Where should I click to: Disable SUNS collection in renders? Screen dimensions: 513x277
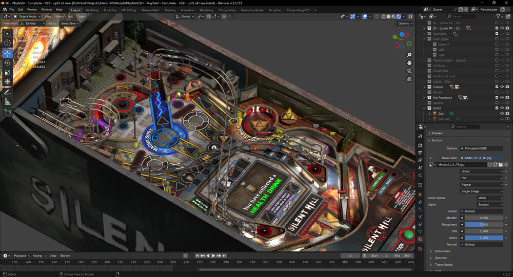[x=507, y=108]
